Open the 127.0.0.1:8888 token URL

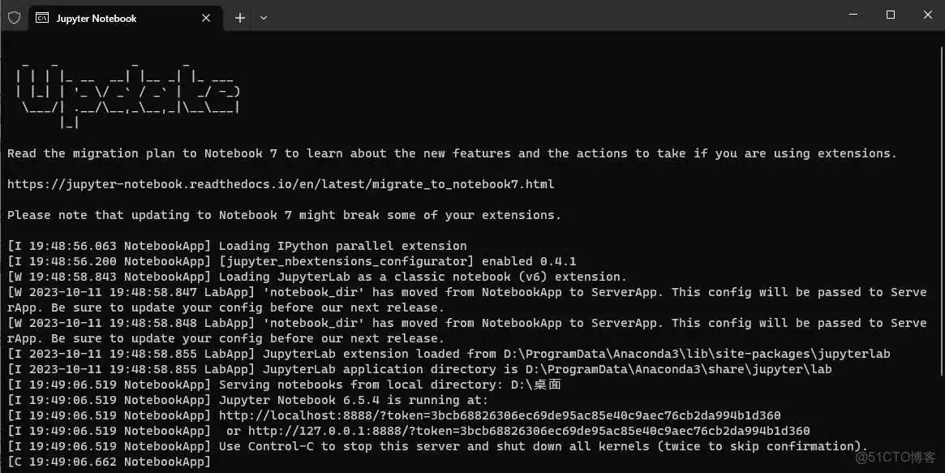coord(529,431)
